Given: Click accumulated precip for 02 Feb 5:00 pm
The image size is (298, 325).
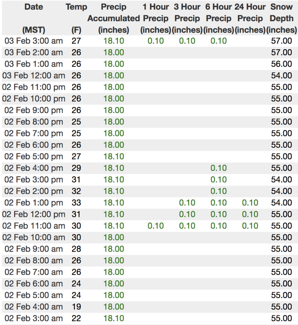Looking at the screenshot, I should pyautogui.click(x=114, y=157).
